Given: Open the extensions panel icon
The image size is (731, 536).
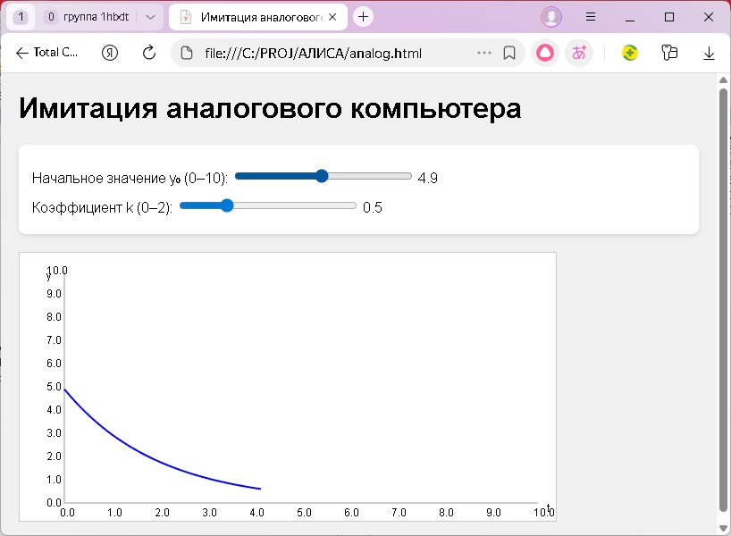Looking at the screenshot, I should point(669,53).
